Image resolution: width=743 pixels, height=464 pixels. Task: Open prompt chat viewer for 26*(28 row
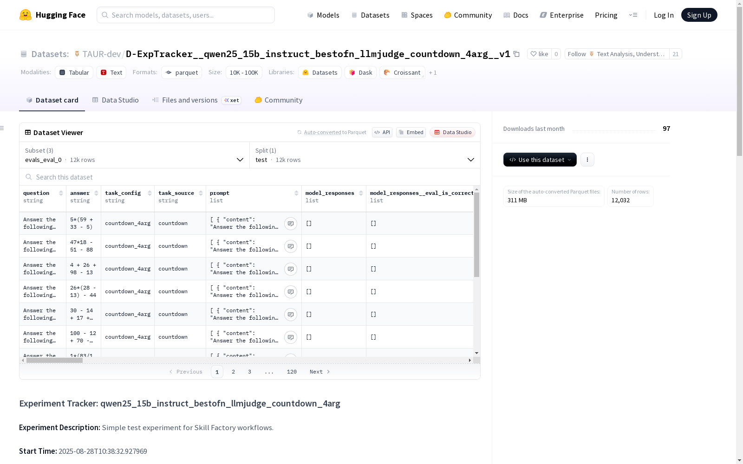coord(291,292)
